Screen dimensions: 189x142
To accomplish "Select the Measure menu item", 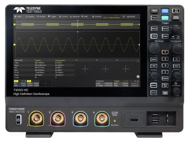I will [75, 17].
